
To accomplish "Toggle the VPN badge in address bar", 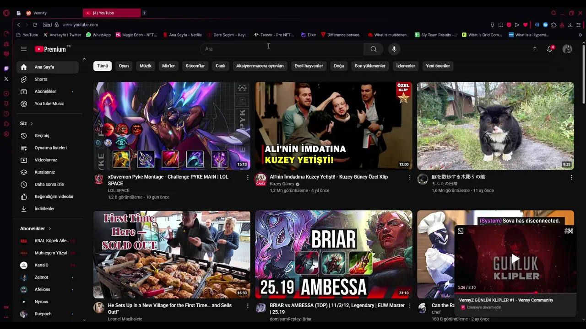I will click(x=47, y=25).
